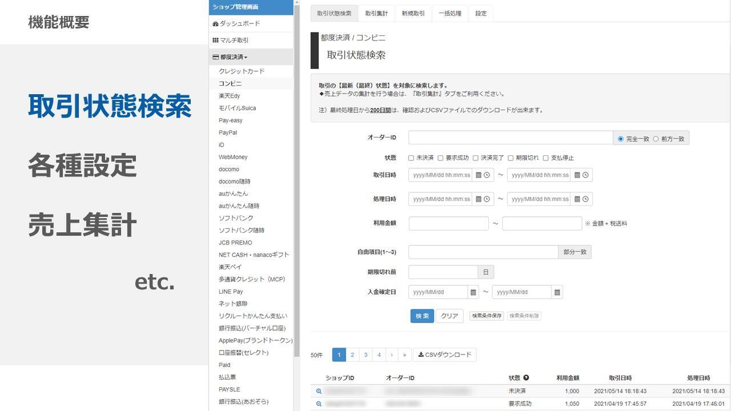Viewport: 731px width, 411px height.
Task: Click next page single arrow in pagination
Action: (x=392, y=354)
